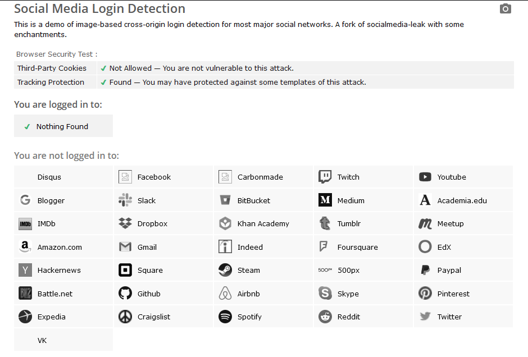Click the Pinterest logo icon
This screenshot has width=528, height=357.
(x=425, y=294)
